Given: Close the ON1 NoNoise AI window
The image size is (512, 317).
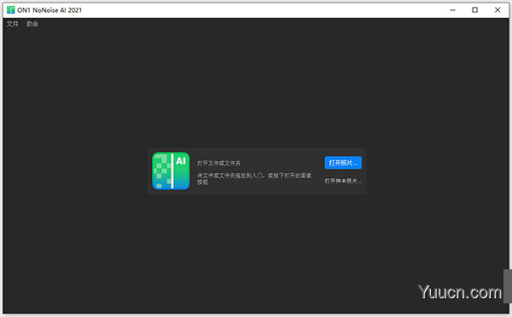Looking at the screenshot, I should (x=497, y=10).
